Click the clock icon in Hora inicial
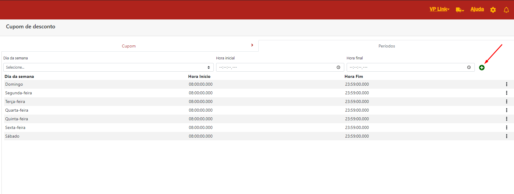 click(x=338, y=67)
